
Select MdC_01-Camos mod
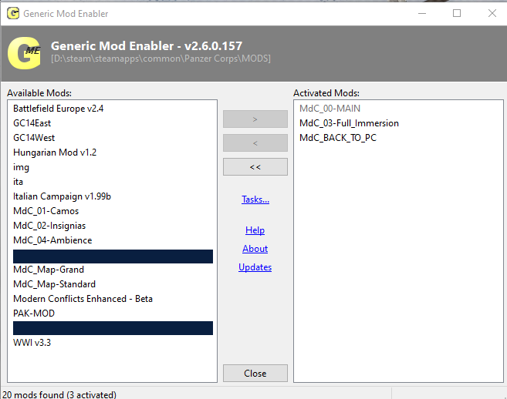pyautogui.click(x=46, y=211)
